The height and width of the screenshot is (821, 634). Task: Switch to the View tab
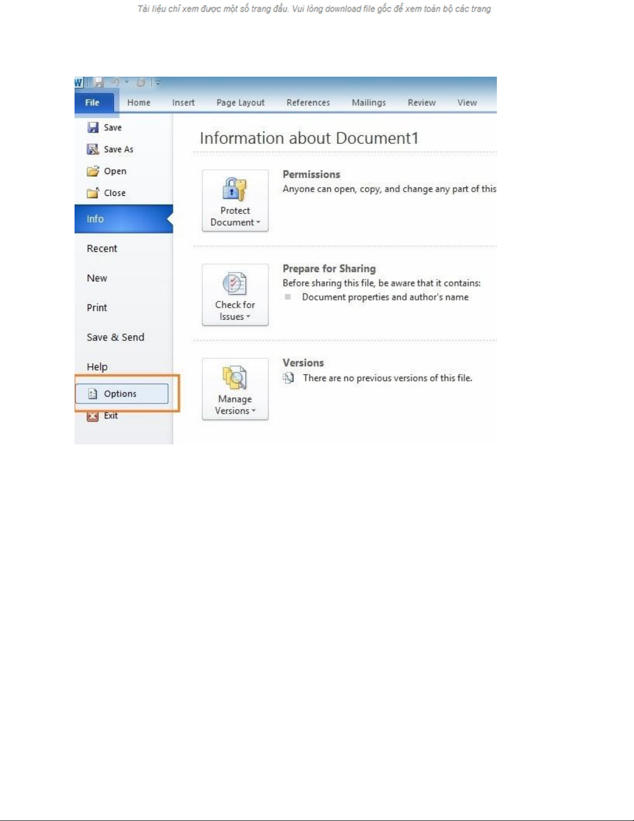(467, 103)
